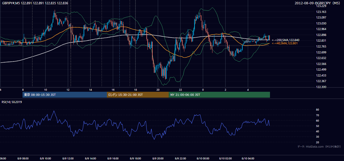Click the 8/10 02:00 date label
Screen dimensions: 344x161
pos(226,159)
